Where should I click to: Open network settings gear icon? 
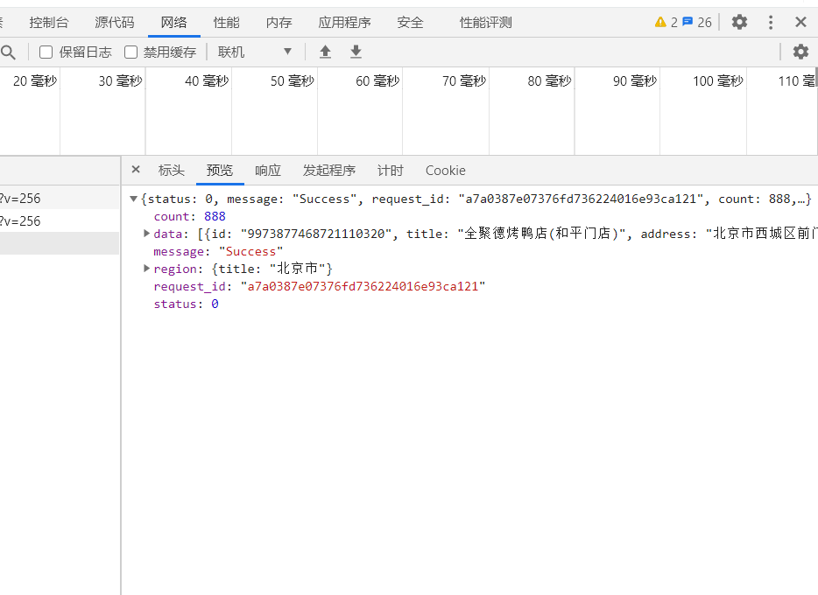(x=800, y=52)
